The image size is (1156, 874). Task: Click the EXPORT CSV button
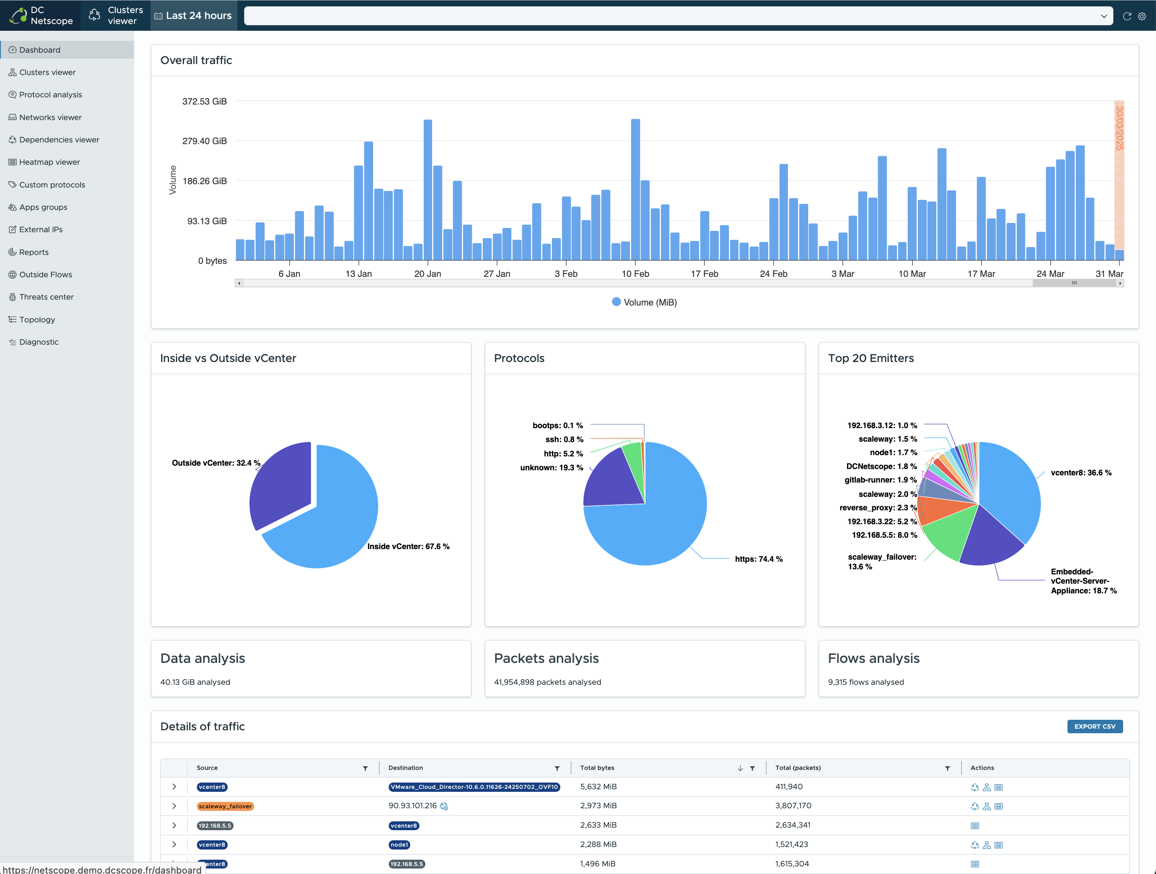[1094, 727]
